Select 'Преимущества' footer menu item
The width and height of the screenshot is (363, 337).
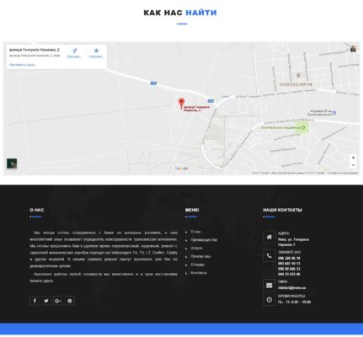[204, 240]
